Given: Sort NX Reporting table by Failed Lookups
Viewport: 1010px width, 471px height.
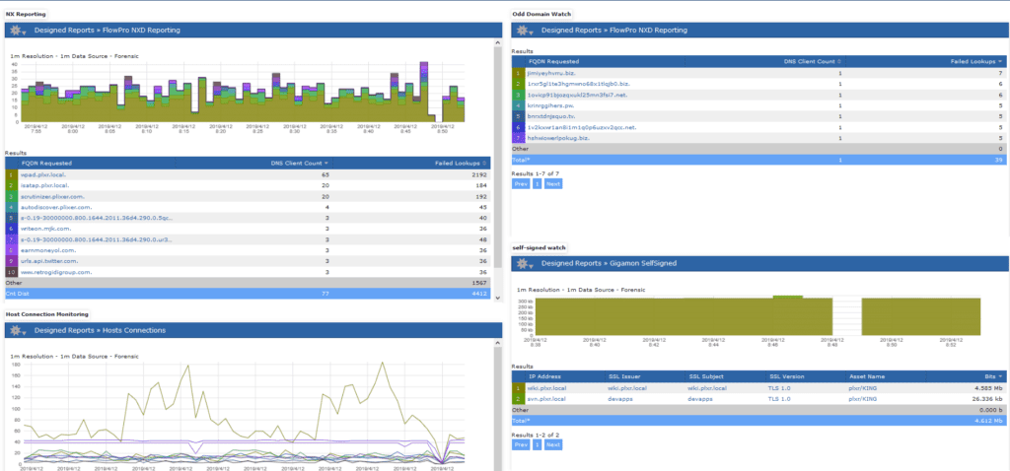Looking at the screenshot, I should coord(462,164).
